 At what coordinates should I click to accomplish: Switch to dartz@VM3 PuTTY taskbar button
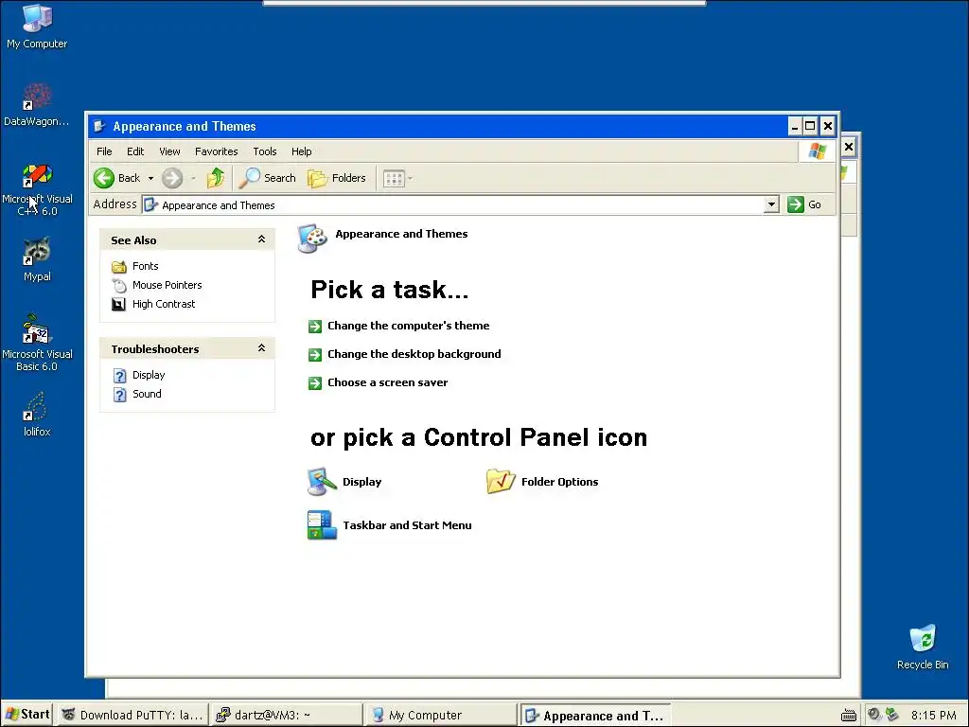point(286,716)
